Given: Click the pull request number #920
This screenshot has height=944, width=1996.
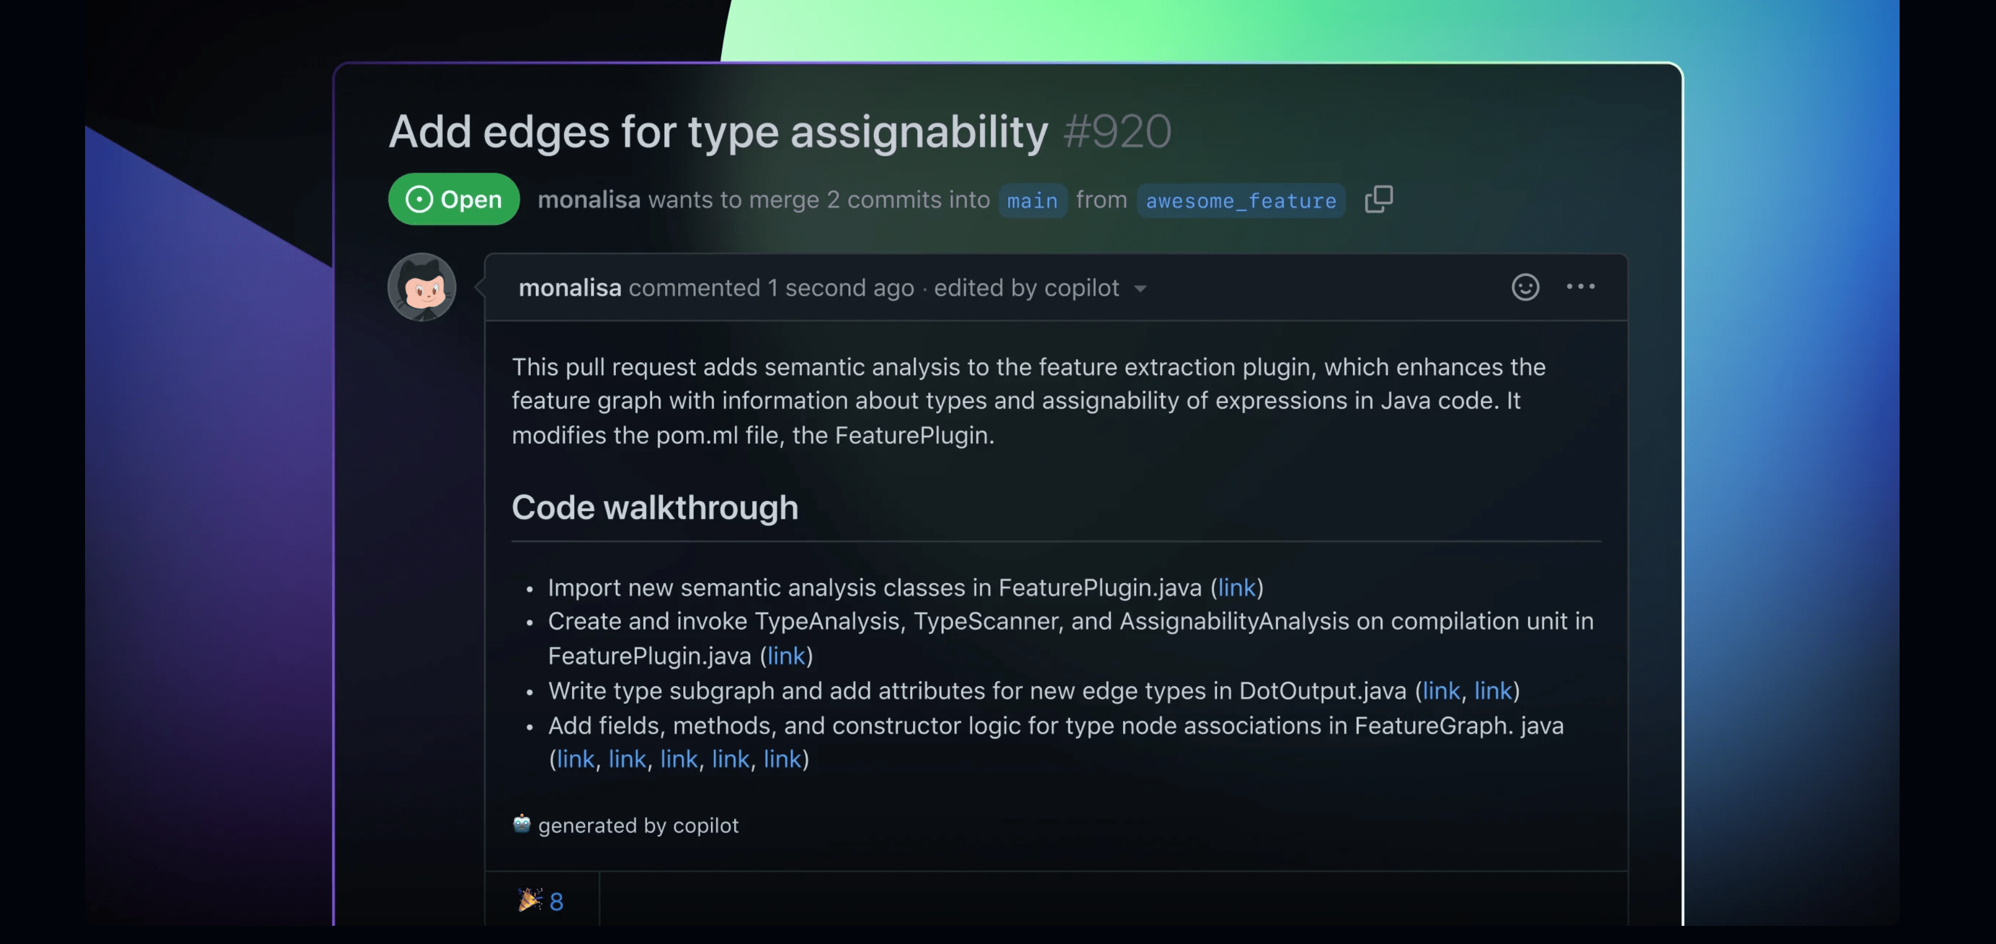Looking at the screenshot, I should (1117, 131).
